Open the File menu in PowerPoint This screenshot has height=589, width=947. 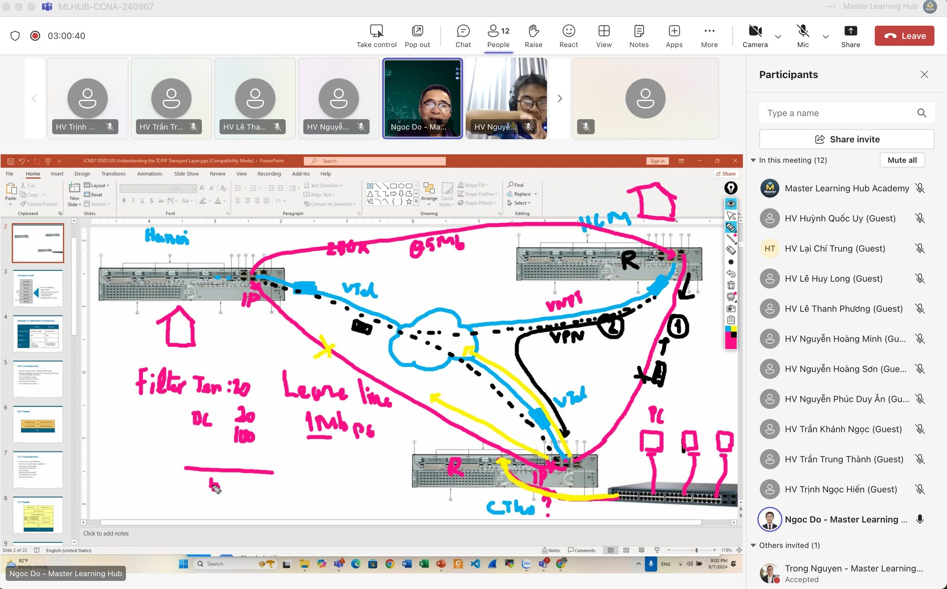click(10, 174)
